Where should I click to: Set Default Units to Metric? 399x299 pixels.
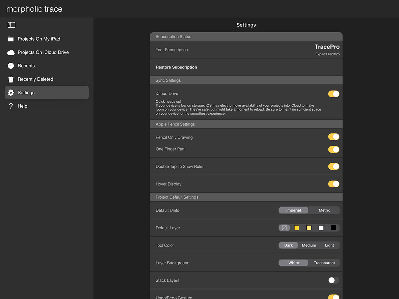click(x=324, y=210)
